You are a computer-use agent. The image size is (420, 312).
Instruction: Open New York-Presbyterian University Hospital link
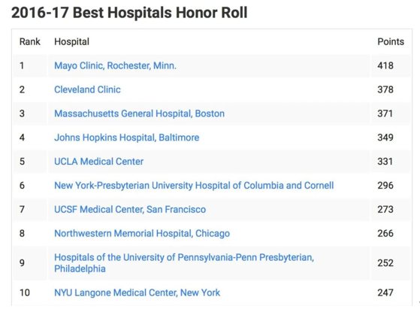click(194, 186)
